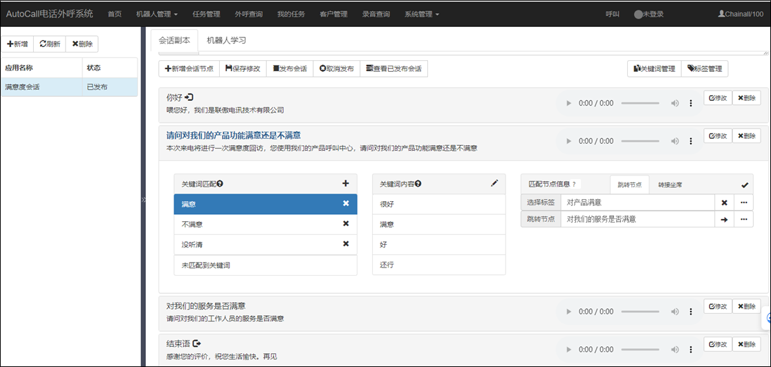Remove the 不满意 keyword with its X icon
Viewport: 771px width, 367px height.
tap(346, 224)
